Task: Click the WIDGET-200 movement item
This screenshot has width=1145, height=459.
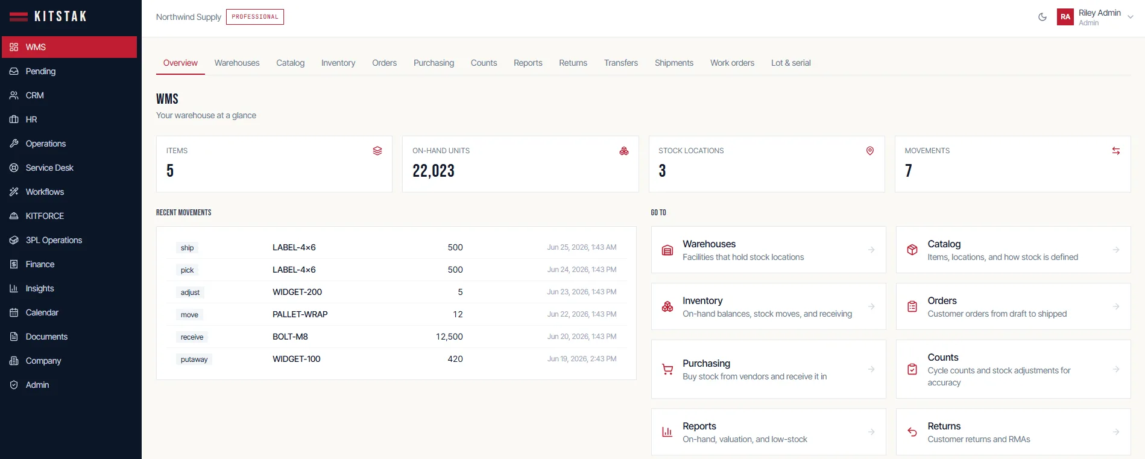Action: [x=297, y=292]
